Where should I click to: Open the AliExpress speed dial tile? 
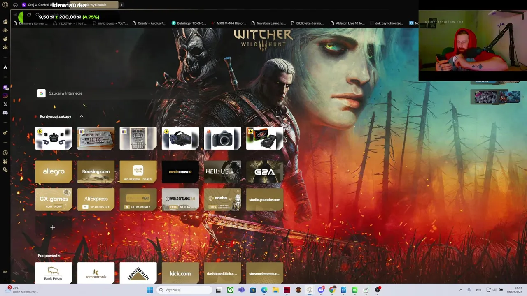point(96,200)
